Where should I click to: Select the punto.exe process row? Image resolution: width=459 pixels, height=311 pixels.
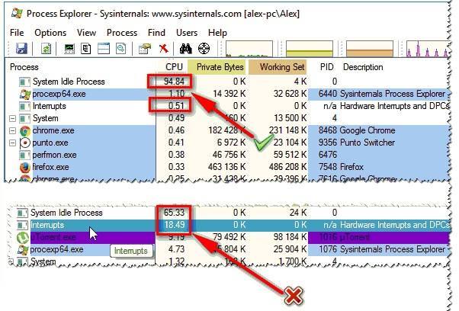pos(228,143)
